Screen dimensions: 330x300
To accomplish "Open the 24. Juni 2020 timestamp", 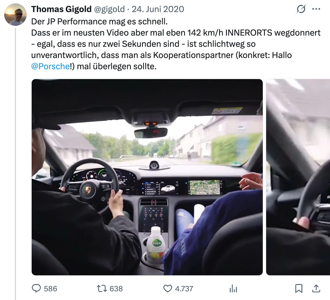I will pyautogui.click(x=158, y=9).
